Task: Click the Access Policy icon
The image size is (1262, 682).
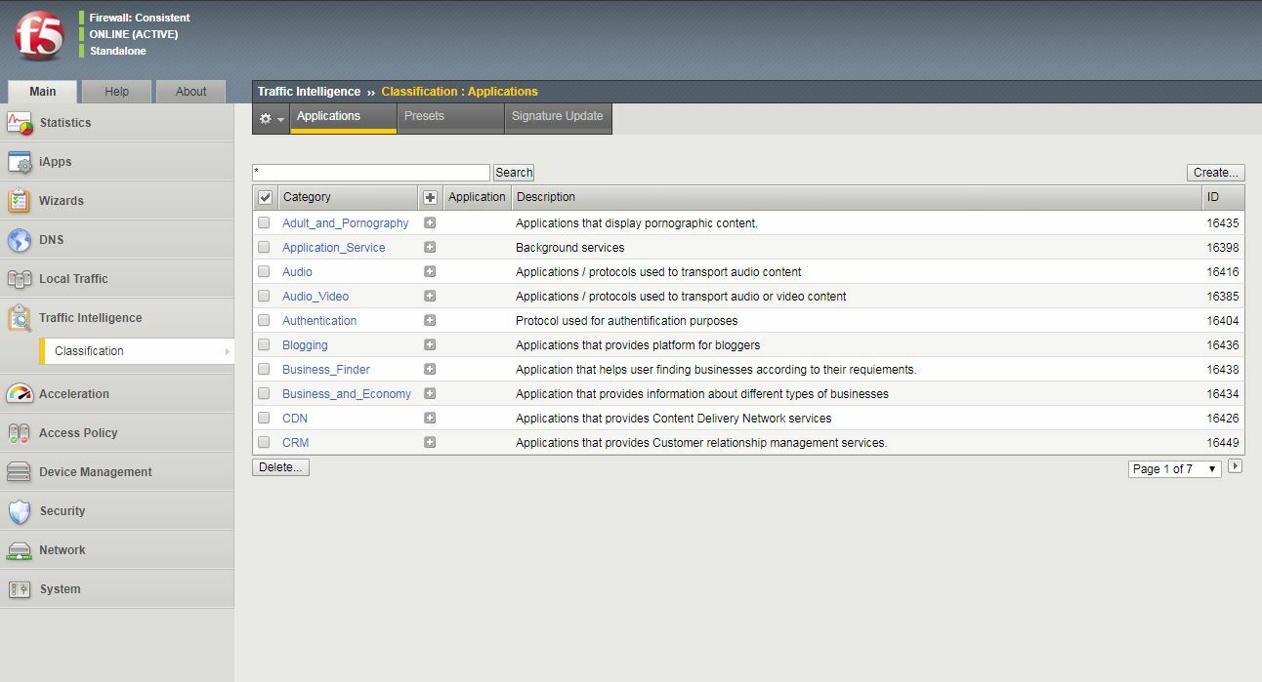Action: [x=20, y=433]
